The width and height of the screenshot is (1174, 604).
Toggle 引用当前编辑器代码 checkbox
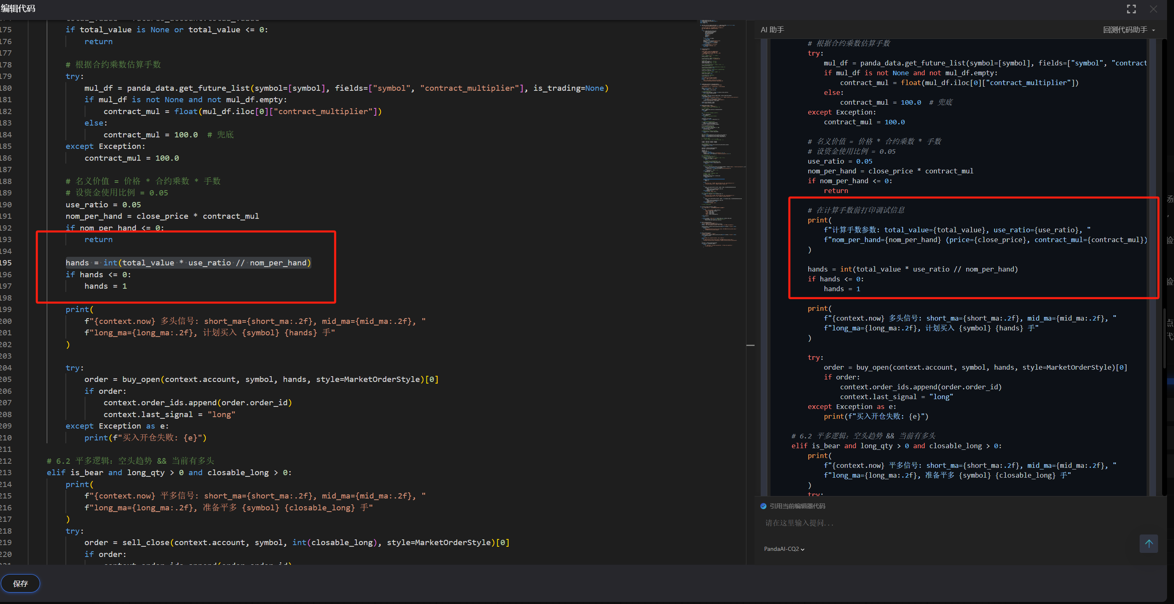click(764, 506)
